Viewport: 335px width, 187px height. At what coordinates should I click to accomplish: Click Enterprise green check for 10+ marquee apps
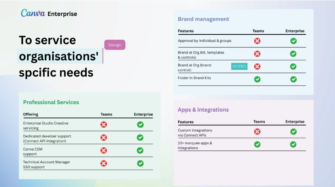pyautogui.click(x=293, y=144)
